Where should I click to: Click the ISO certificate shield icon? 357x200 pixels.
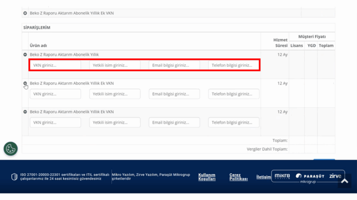14,177
